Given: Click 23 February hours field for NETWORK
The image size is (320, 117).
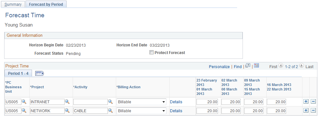Looking at the screenshot, I should 207,111.
